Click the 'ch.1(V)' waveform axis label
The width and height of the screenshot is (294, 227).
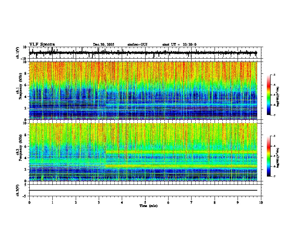tap(18, 53)
